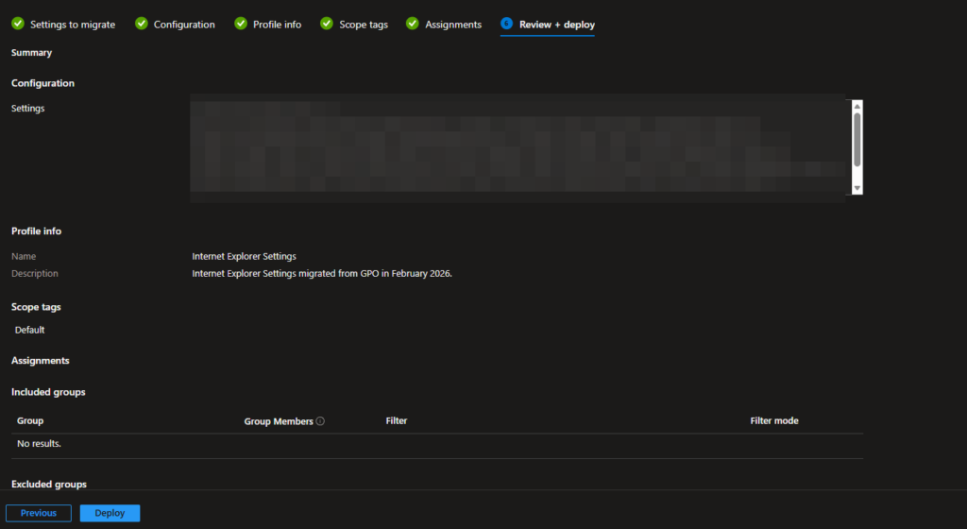Click the green checkmark beside Settings to migrate

coord(18,24)
